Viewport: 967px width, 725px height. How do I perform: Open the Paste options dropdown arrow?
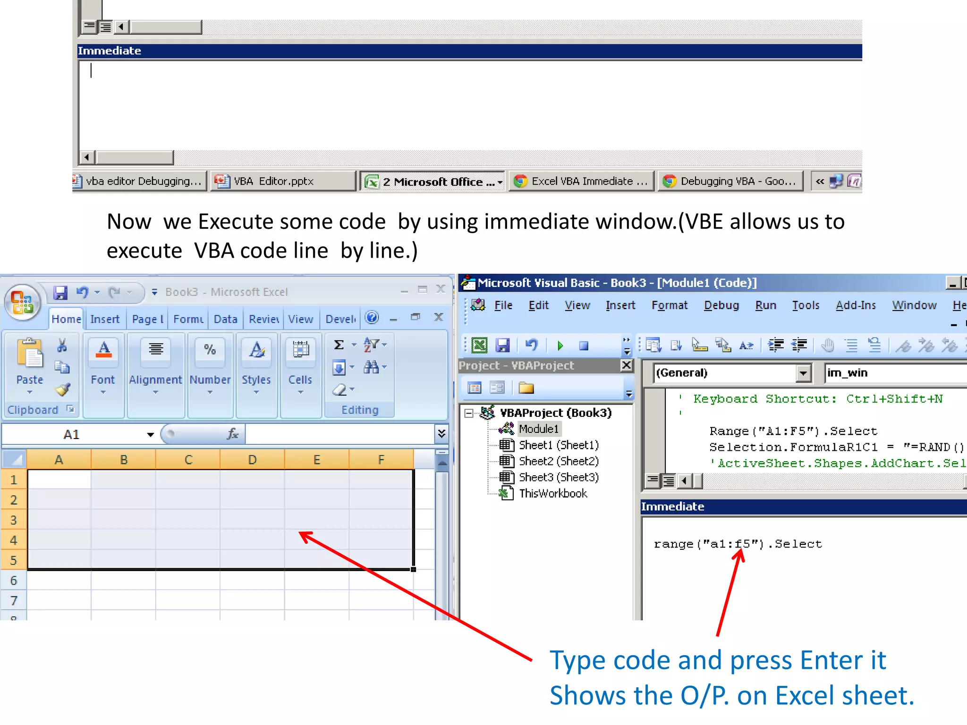pos(29,392)
